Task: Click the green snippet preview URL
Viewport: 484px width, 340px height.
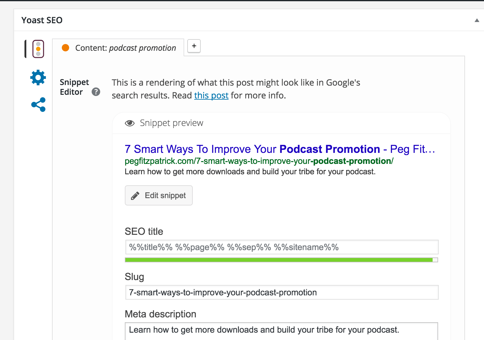Action: pyautogui.click(x=259, y=161)
